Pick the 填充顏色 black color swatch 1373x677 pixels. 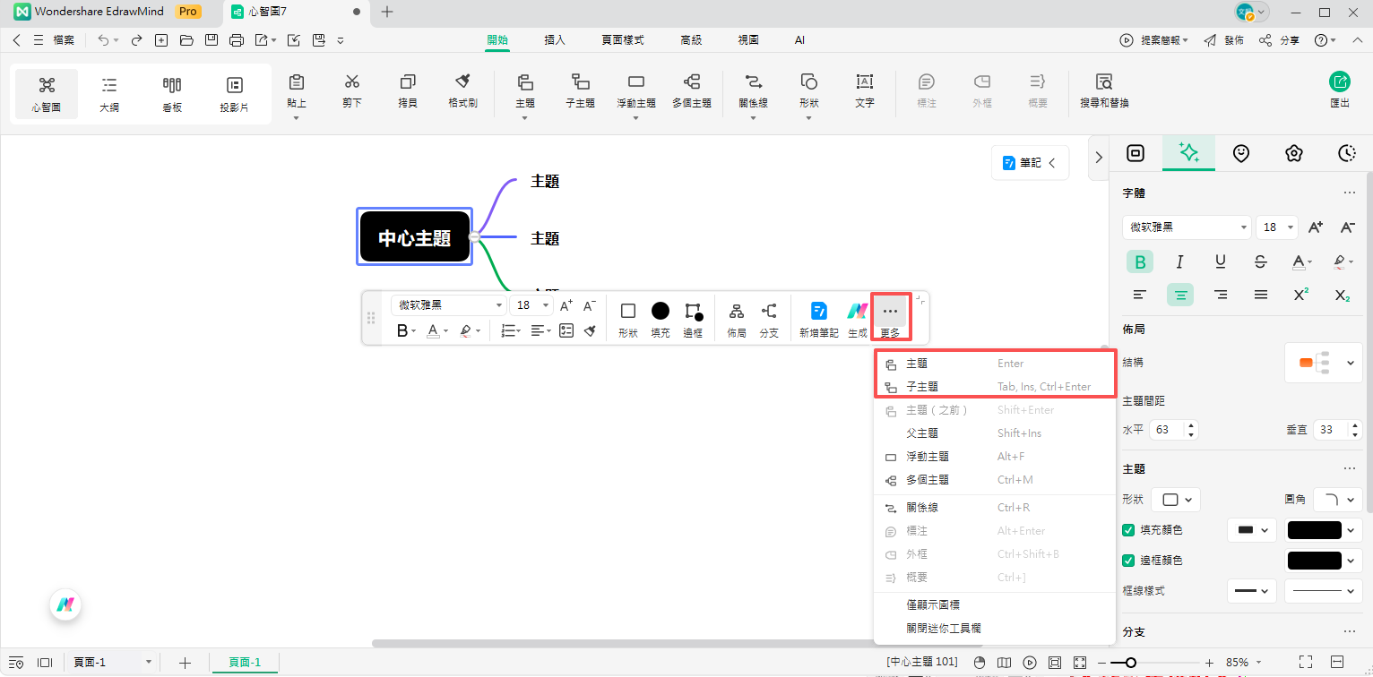pyautogui.click(x=1314, y=529)
